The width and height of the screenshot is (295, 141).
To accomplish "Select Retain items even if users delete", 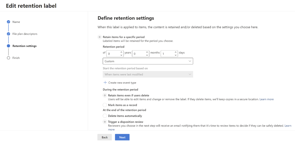I will click(x=105, y=95).
